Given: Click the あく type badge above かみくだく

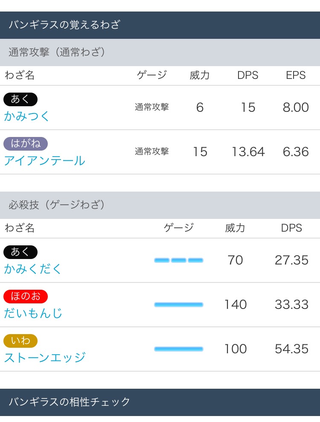Looking at the screenshot, I should (20, 252).
